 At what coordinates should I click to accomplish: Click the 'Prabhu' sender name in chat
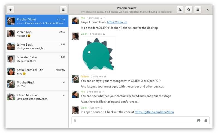(x=85, y=77)
